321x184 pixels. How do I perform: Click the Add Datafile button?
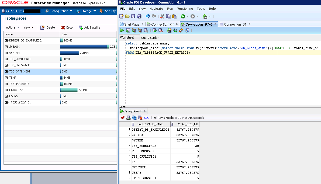89,27
